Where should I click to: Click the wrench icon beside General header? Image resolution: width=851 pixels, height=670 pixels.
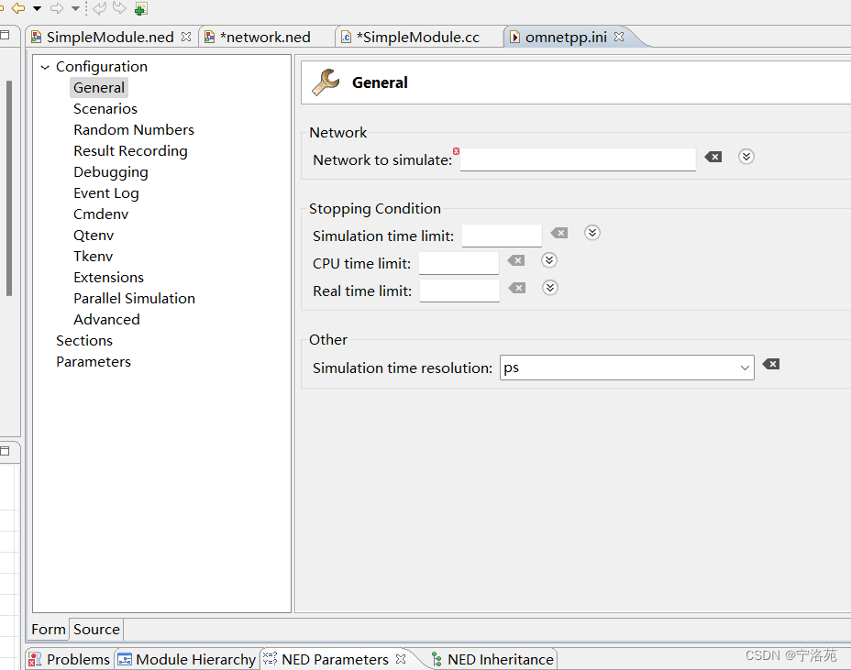326,81
